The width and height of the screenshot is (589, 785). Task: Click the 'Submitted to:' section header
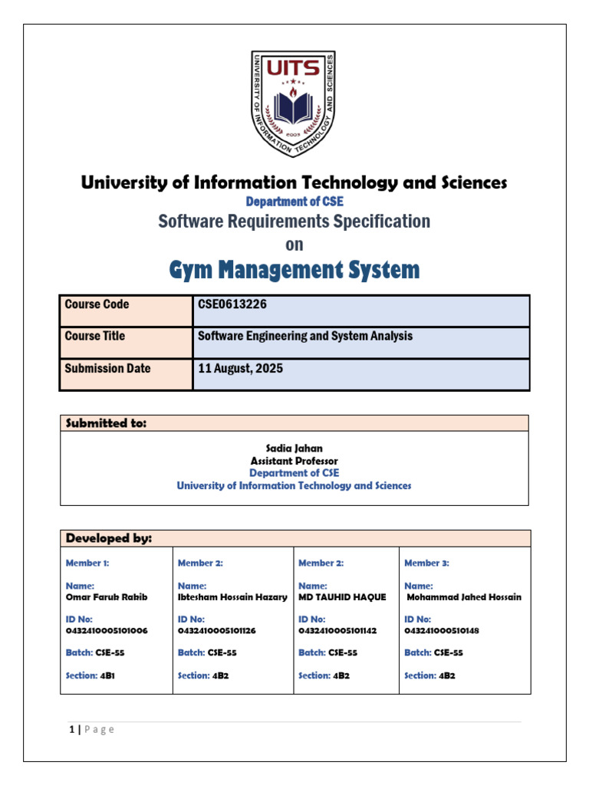pos(294,423)
